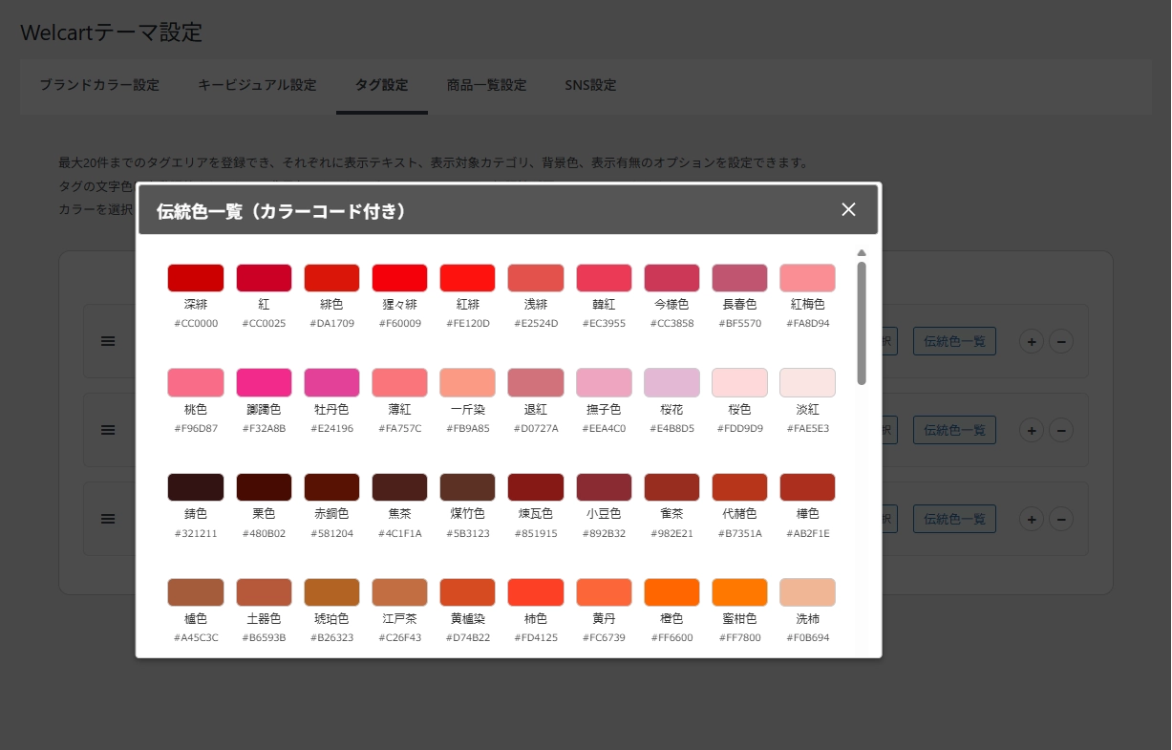Open the キービジュアル設定 tab
The height and width of the screenshot is (750, 1172).
[x=255, y=84]
